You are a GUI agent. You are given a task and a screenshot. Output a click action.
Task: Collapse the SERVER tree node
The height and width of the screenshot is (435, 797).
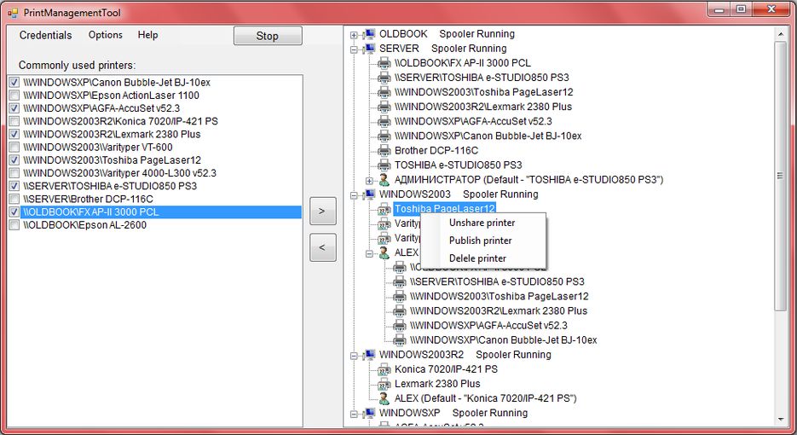(355, 49)
